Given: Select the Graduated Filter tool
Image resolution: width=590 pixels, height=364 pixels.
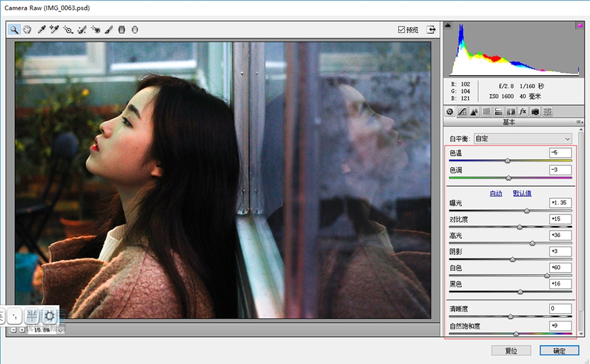Looking at the screenshot, I should (x=122, y=30).
